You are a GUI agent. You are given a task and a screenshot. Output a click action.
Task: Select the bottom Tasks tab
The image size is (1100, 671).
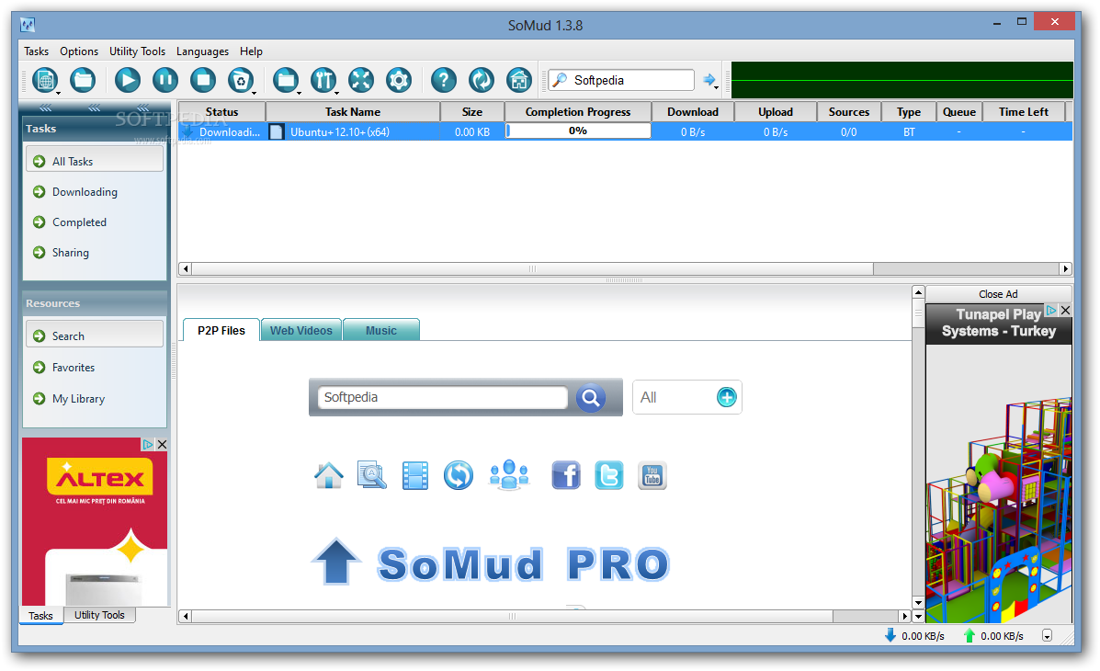40,616
